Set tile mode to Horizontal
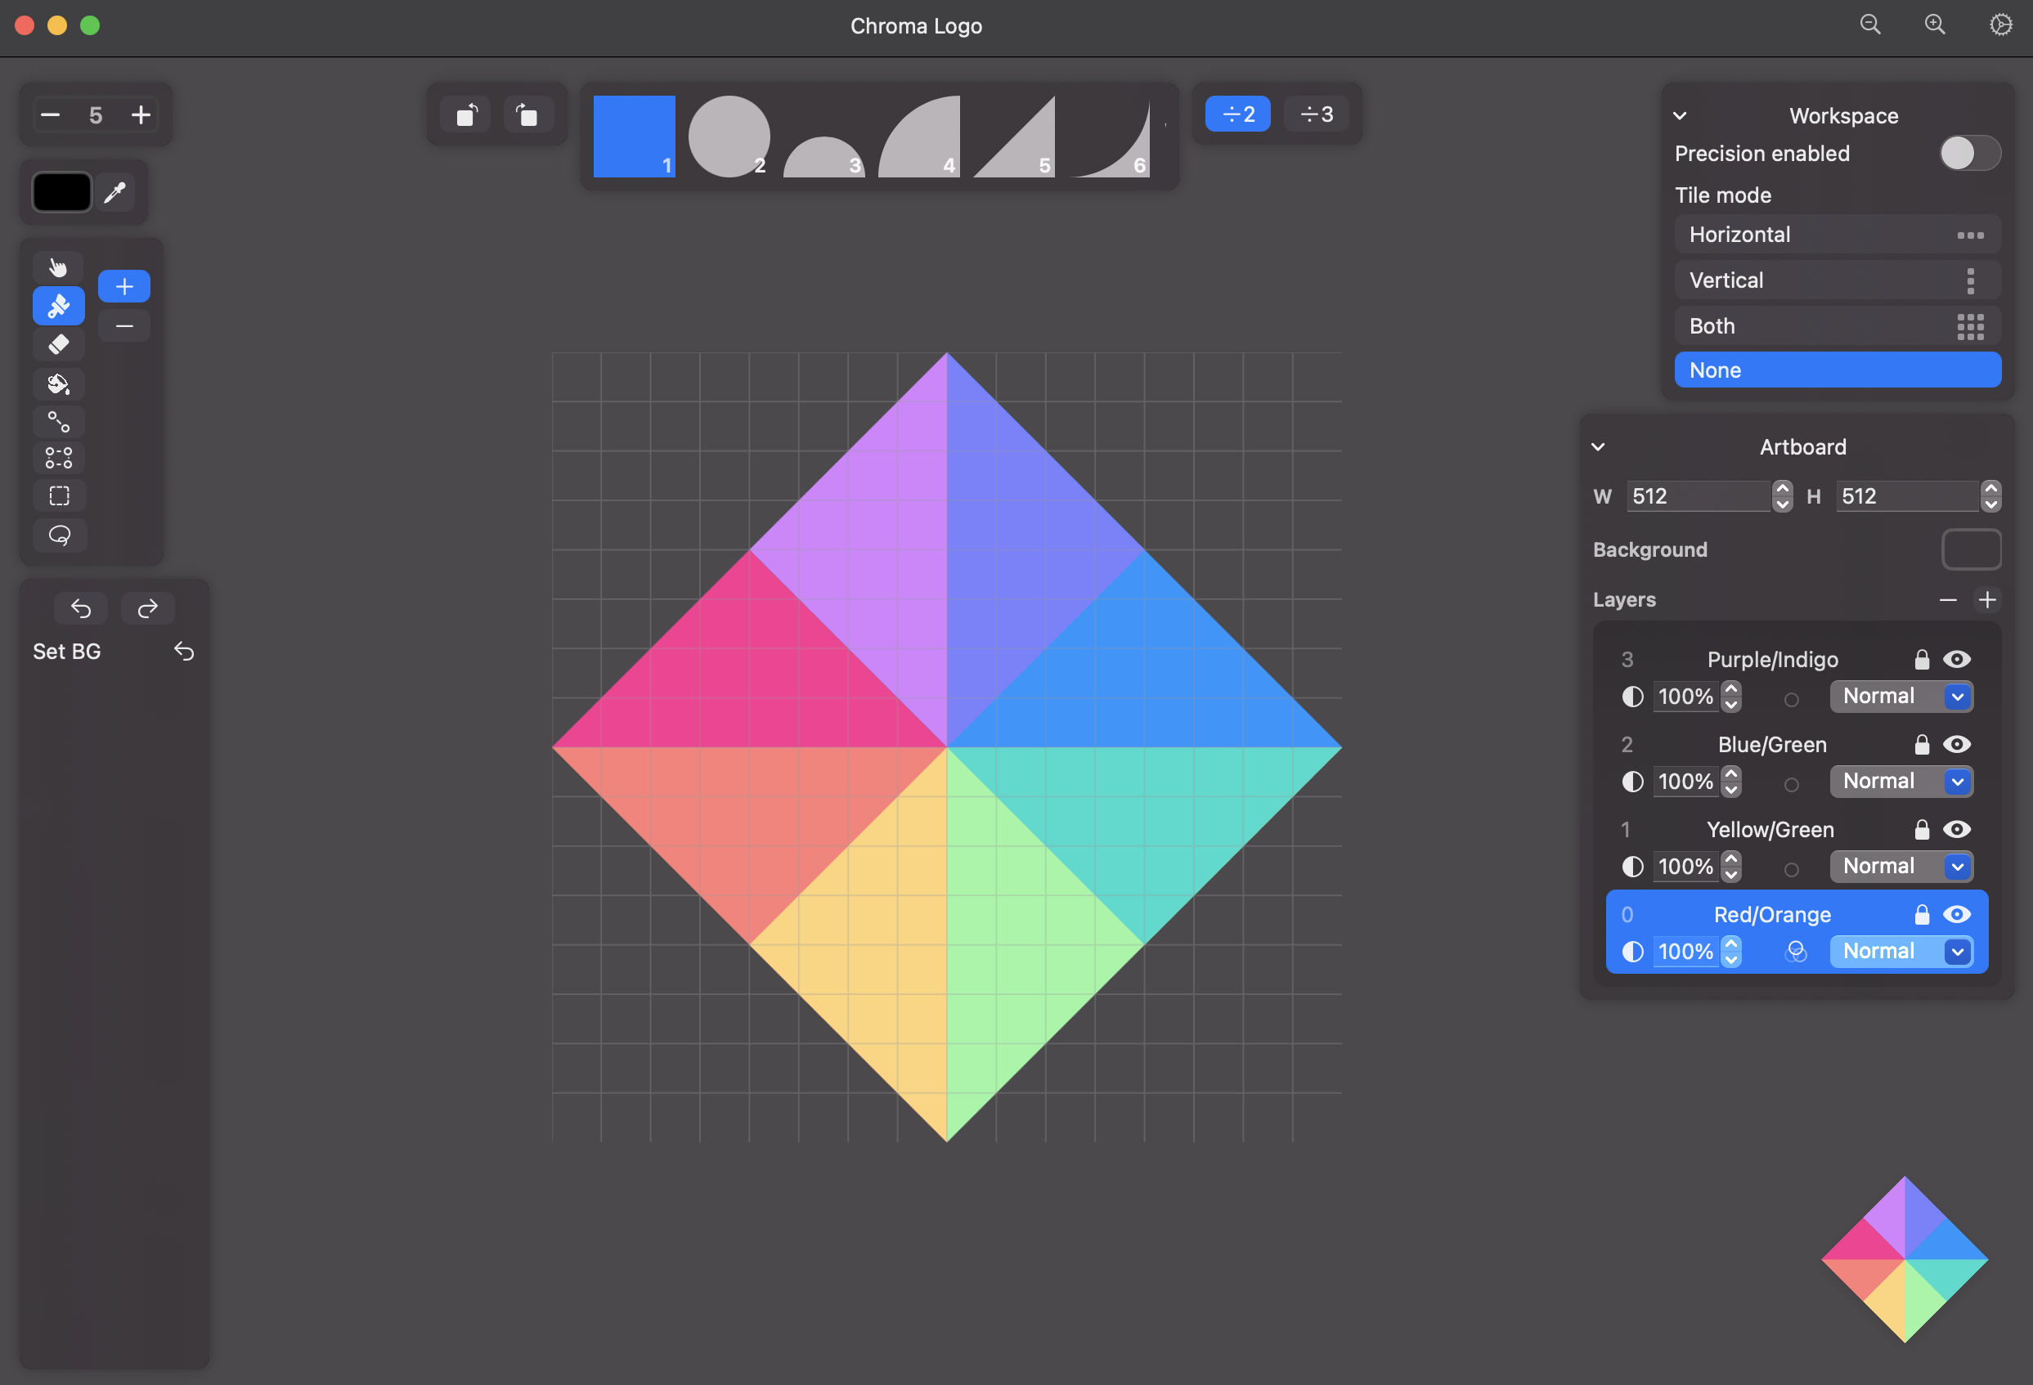 click(x=1836, y=235)
